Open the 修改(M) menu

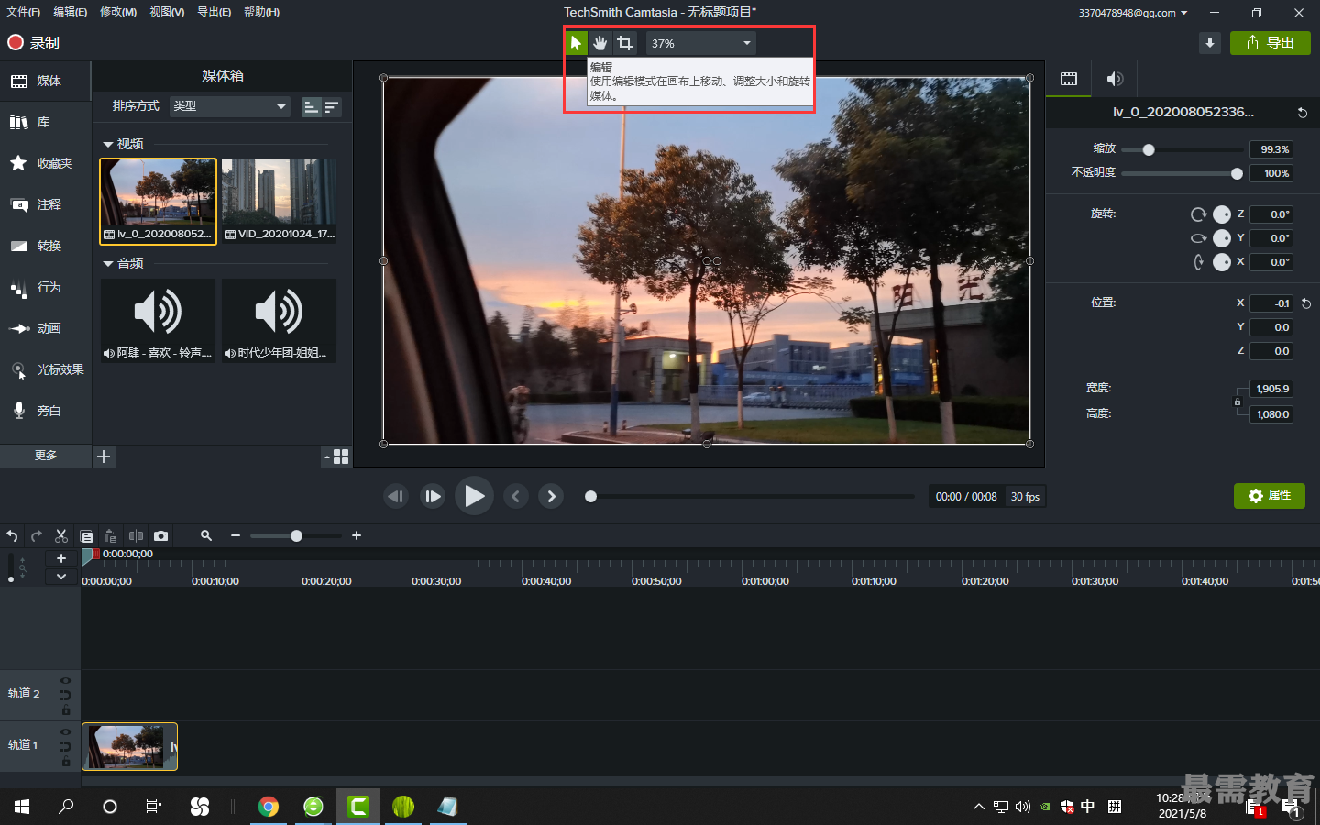pyautogui.click(x=118, y=12)
